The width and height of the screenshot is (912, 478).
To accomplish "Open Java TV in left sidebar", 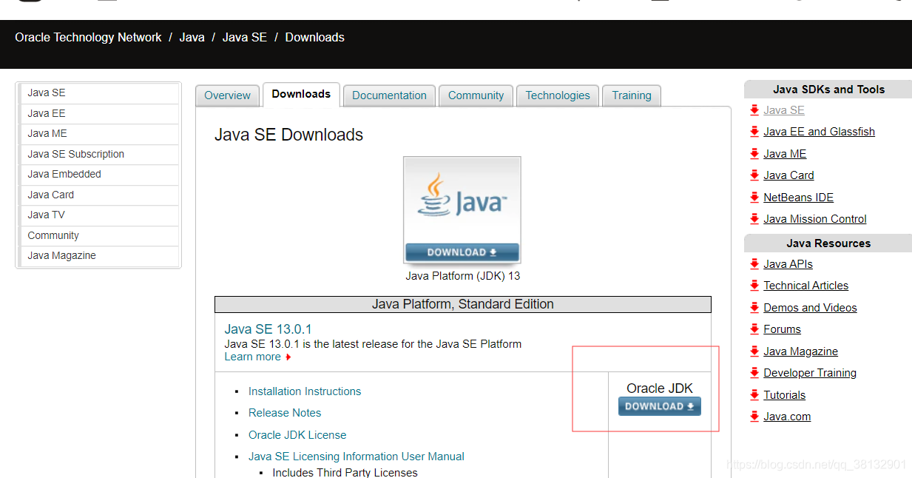I will [x=98, y=215].
